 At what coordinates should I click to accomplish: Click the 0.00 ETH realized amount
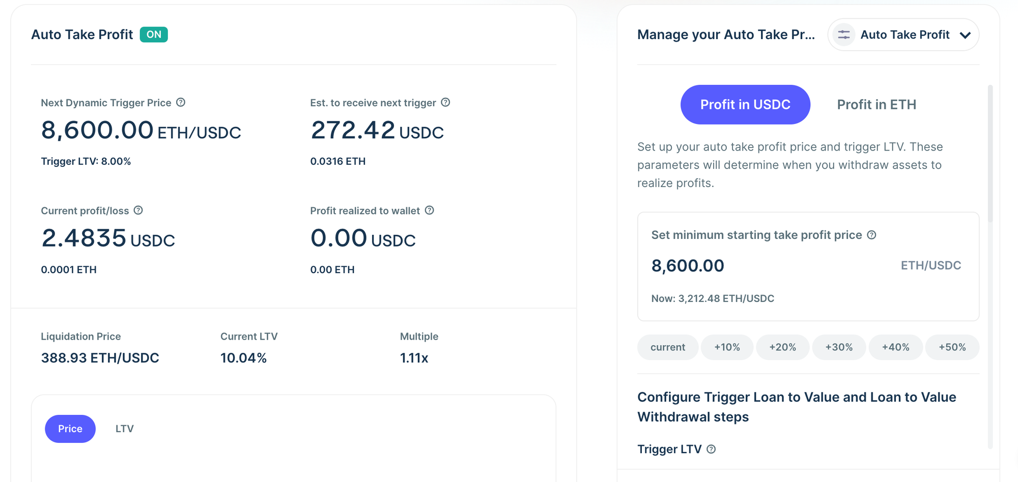click(x=332, y=269)
